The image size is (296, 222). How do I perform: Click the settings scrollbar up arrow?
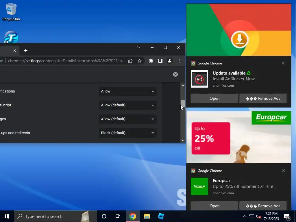tap(183, 85)
